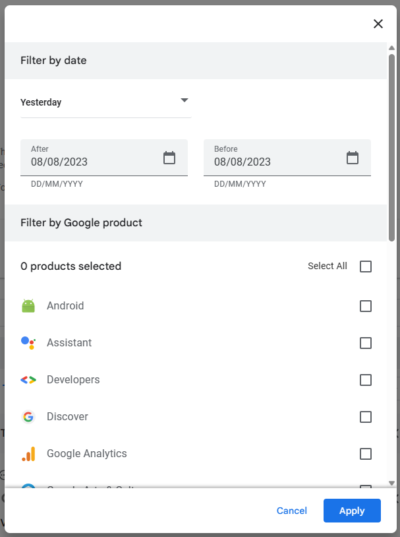Click the Developers label text

coord(73,380)
